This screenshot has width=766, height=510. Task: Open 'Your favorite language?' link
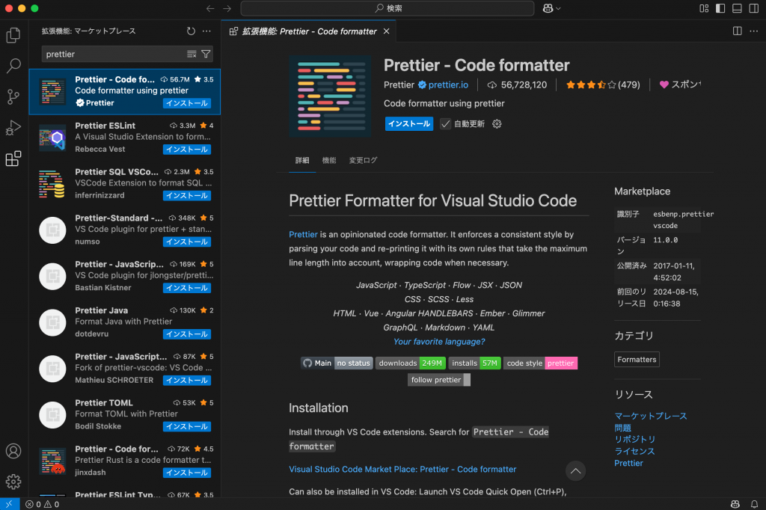click(439, 342)
